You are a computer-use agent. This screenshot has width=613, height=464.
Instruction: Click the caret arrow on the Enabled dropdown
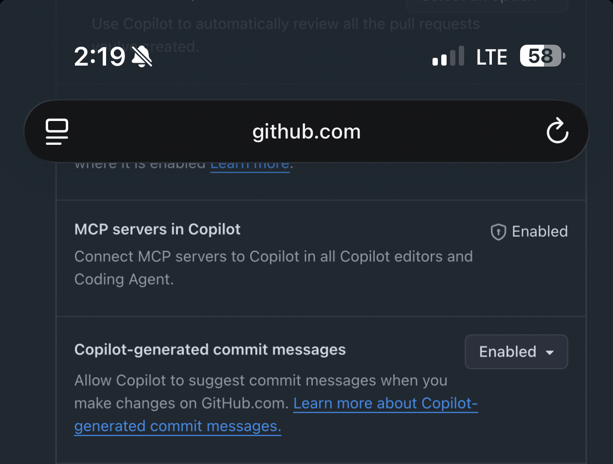coord(550,352)
